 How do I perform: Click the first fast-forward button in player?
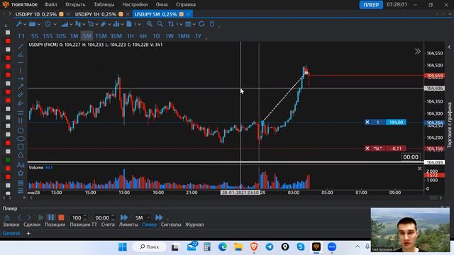click(124, 217)
